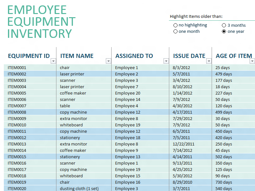
Task: Click 'whiteboard' in the ITEM0010 row
Action: pos(84,125)
